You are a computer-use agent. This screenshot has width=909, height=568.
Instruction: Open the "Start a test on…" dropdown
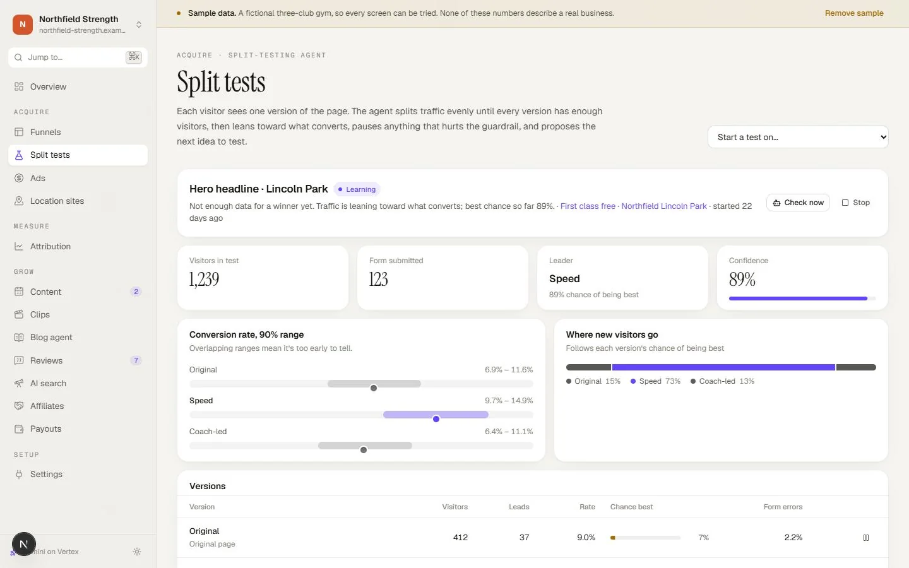(798, 137)
